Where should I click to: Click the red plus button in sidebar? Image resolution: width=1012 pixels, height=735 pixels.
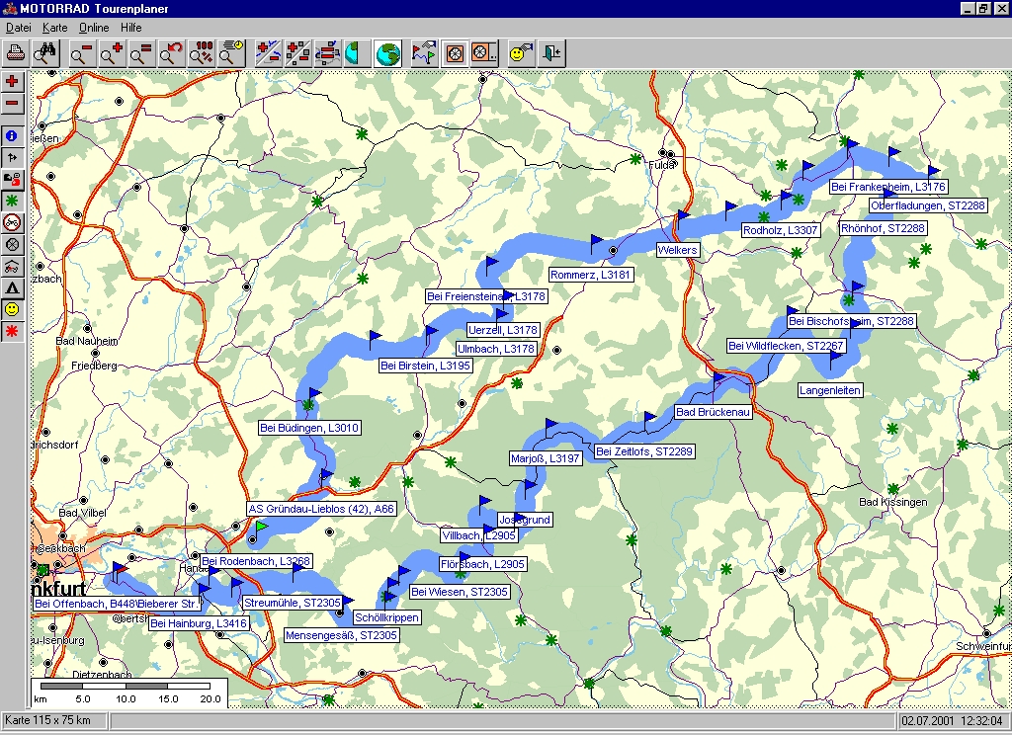click(12, 82)
